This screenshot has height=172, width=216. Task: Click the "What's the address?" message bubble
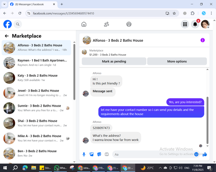pyautogui.click(x=116, y=138)
